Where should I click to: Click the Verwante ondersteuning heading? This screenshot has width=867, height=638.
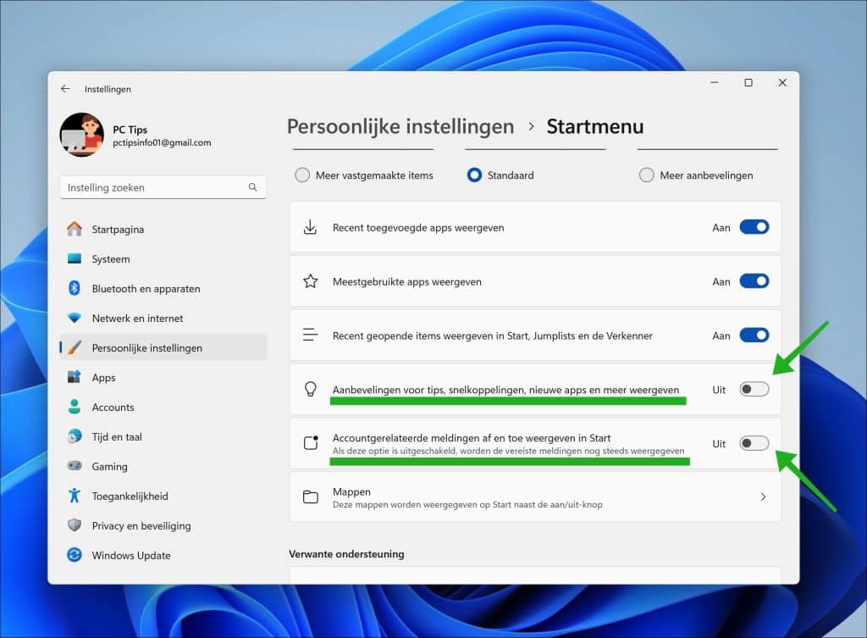[x=346, y=554]
